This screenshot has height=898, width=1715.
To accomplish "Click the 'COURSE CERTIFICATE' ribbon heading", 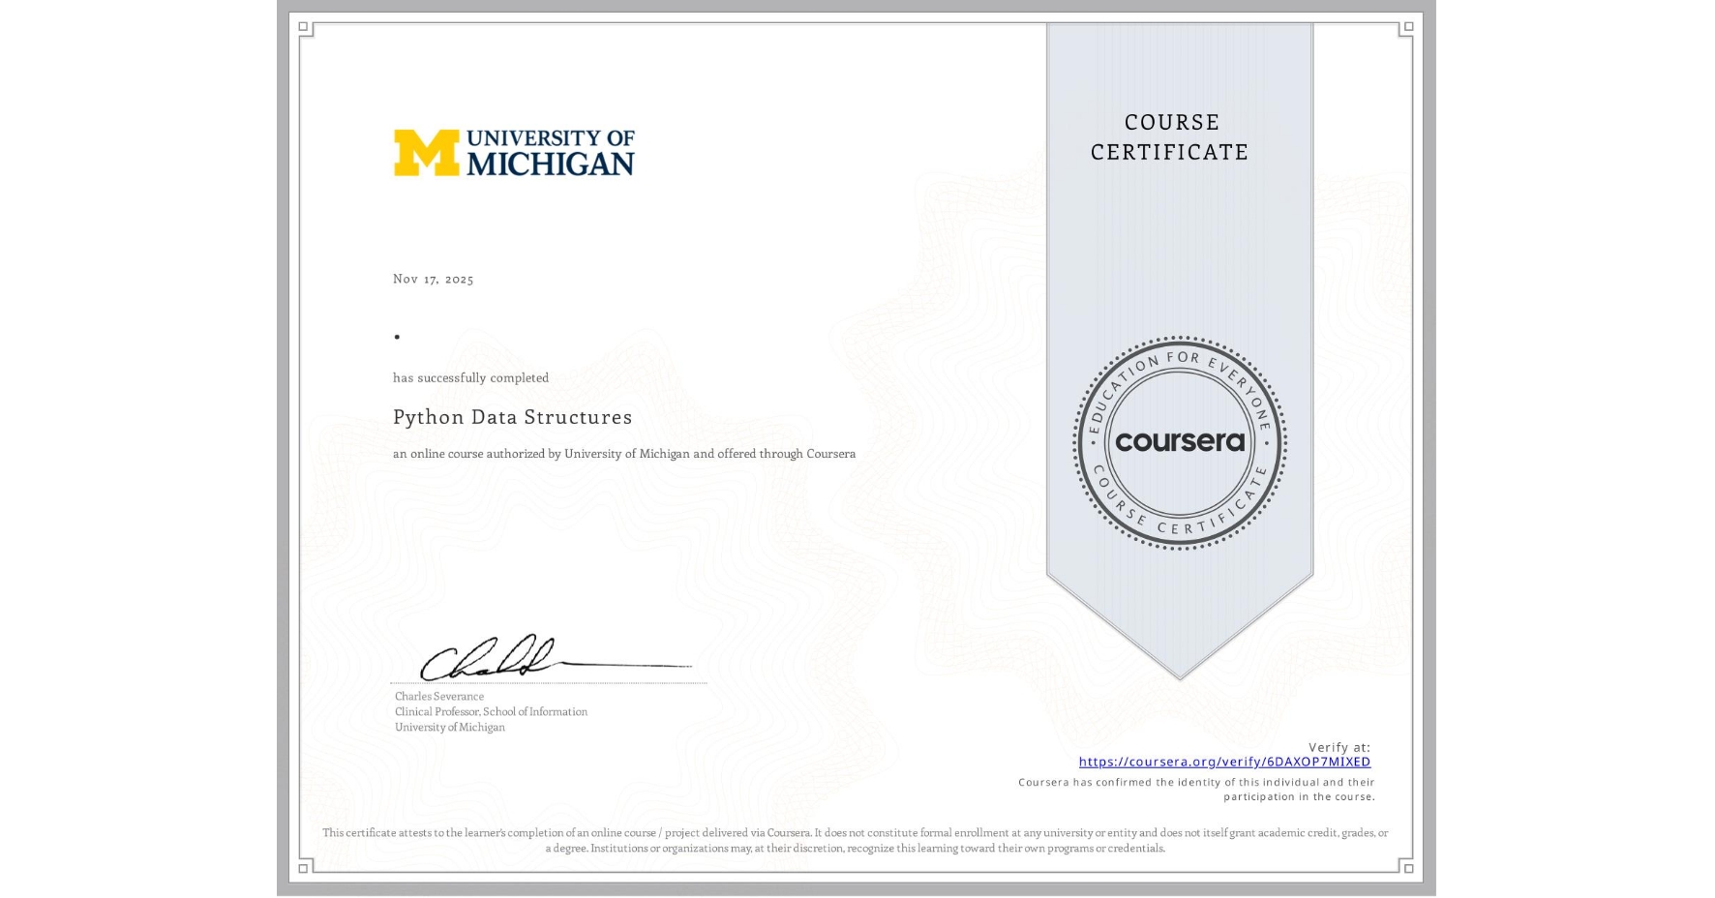I will click(1170, 137).
